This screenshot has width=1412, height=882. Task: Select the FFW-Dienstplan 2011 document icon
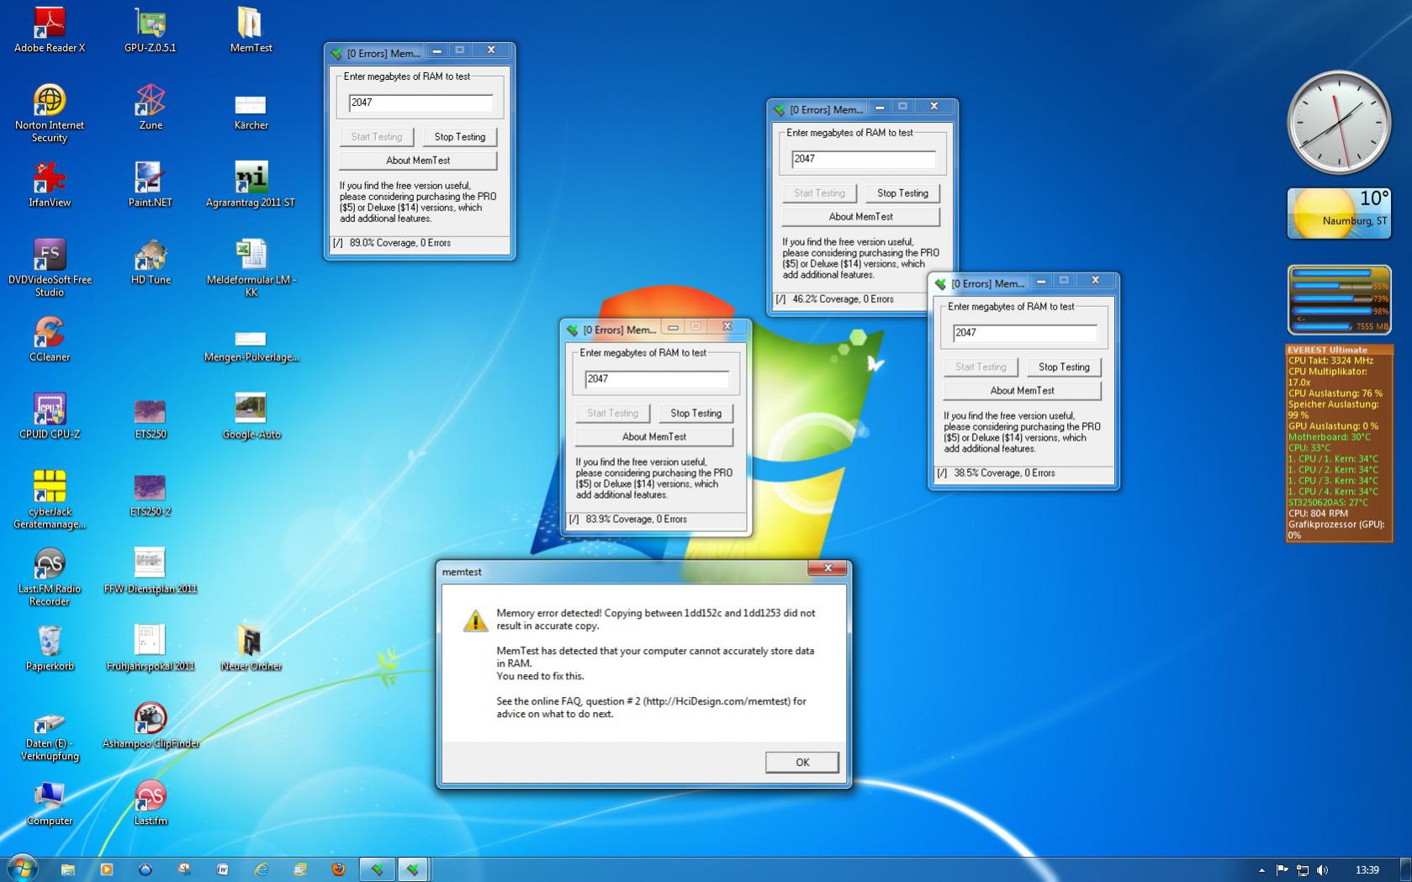tap(151, 572)
